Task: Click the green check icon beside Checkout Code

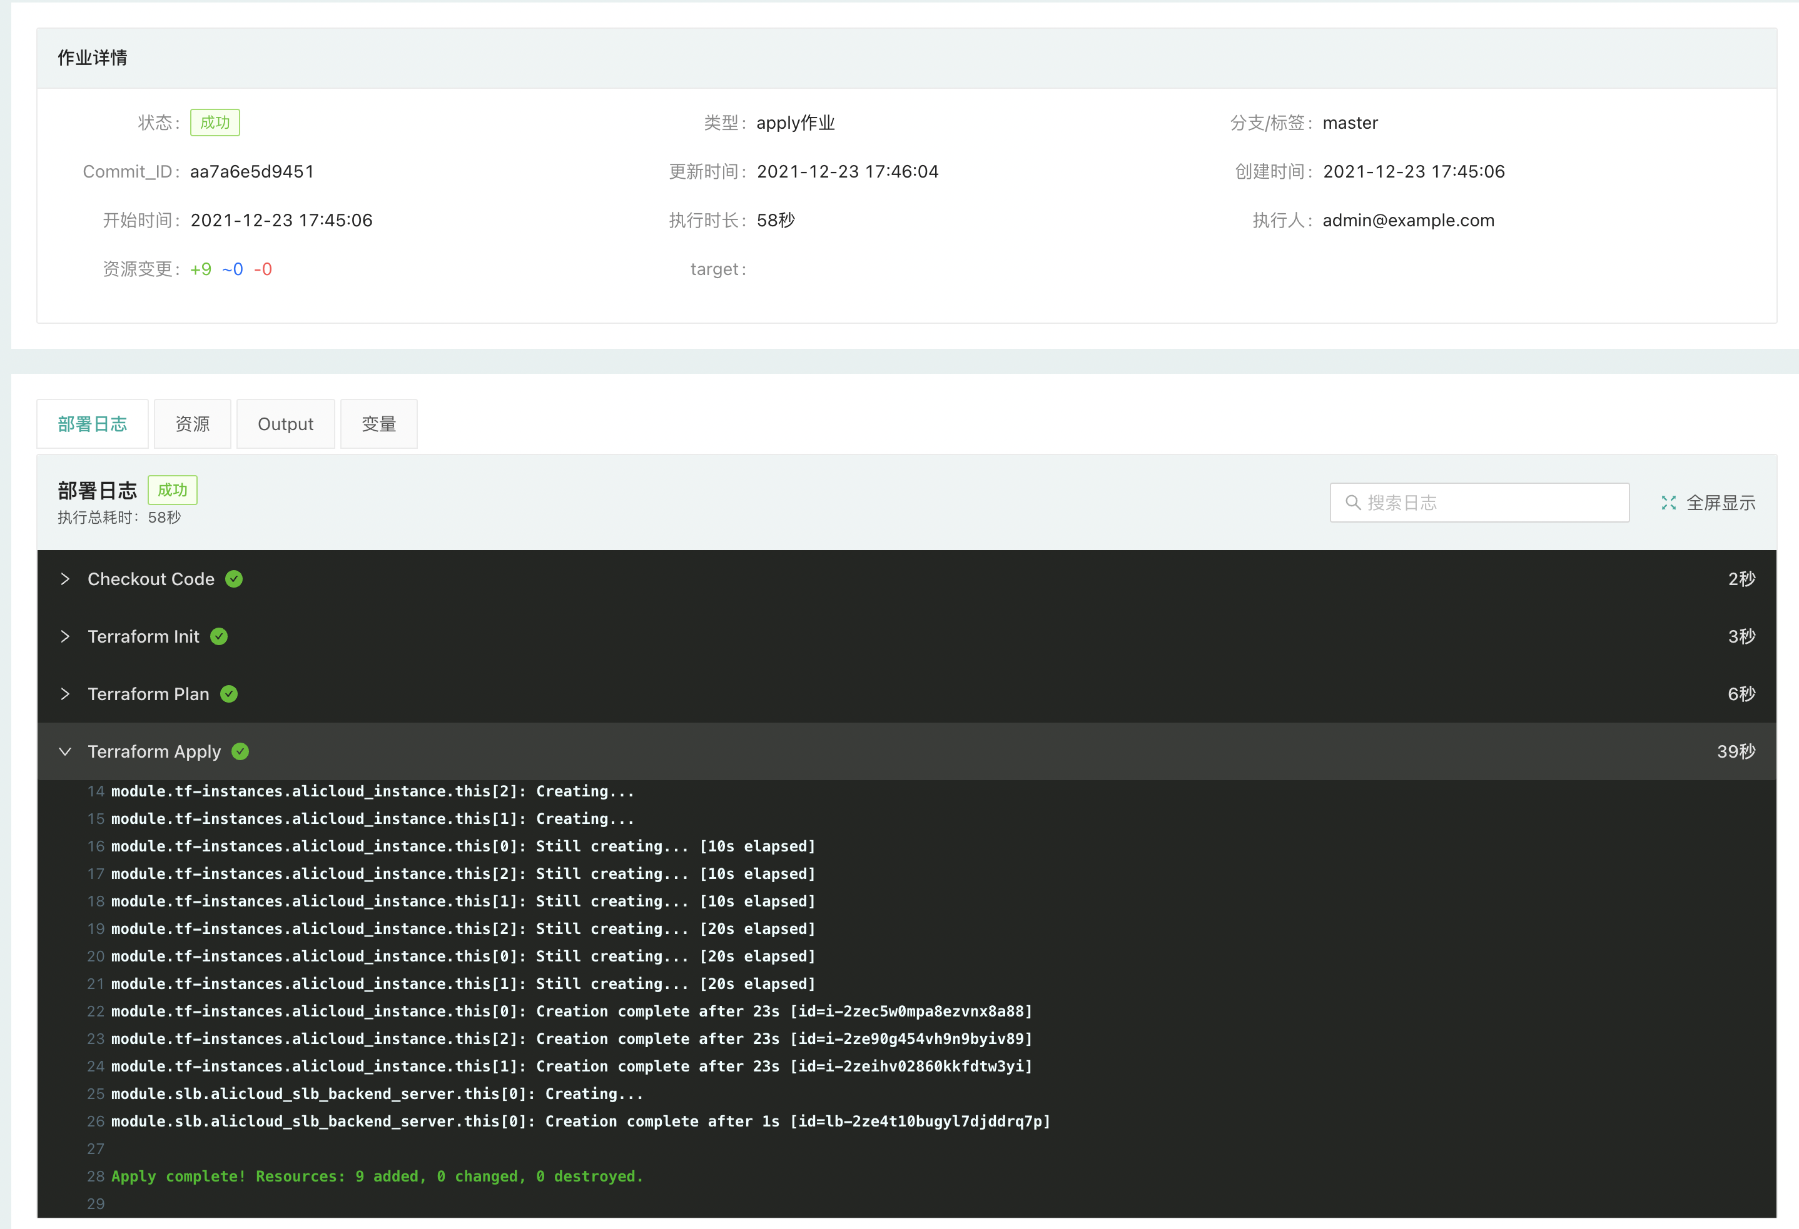Action: tap(234, 578)
